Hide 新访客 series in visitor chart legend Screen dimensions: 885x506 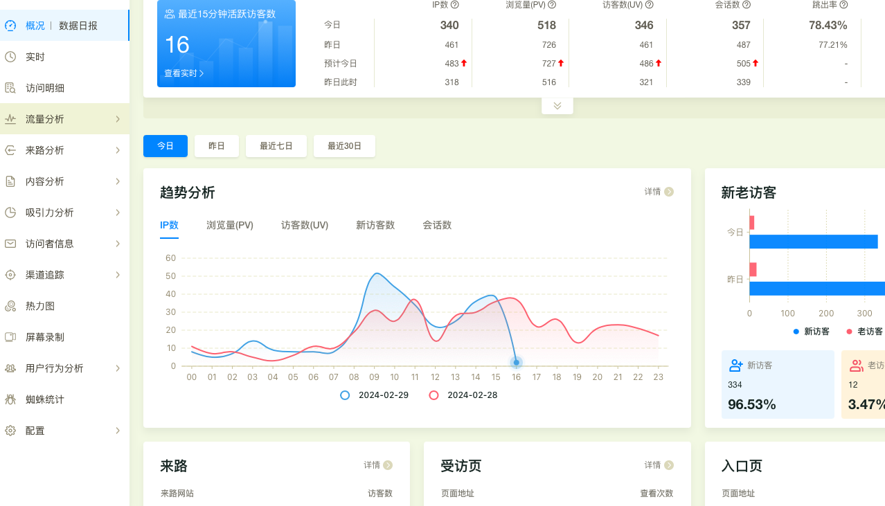click(811, 332)
